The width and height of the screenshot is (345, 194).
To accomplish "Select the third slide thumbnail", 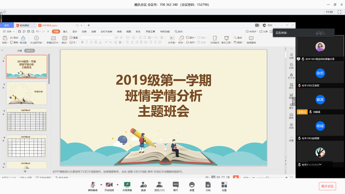I will point(26,120).
